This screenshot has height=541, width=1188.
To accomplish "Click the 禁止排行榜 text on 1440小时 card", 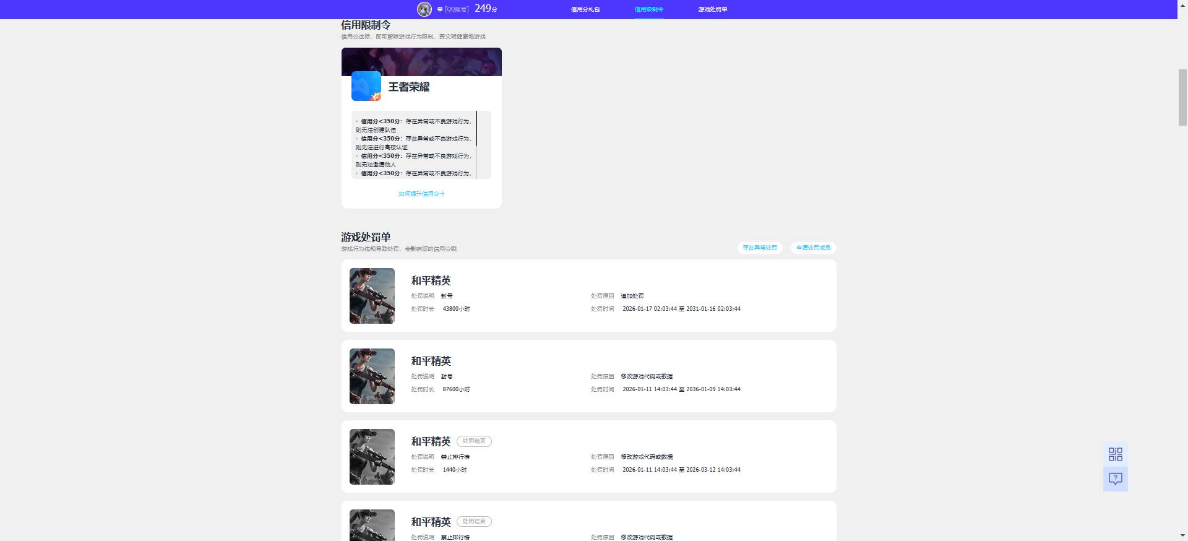I will pyautogui.click(x=455, y=457).
